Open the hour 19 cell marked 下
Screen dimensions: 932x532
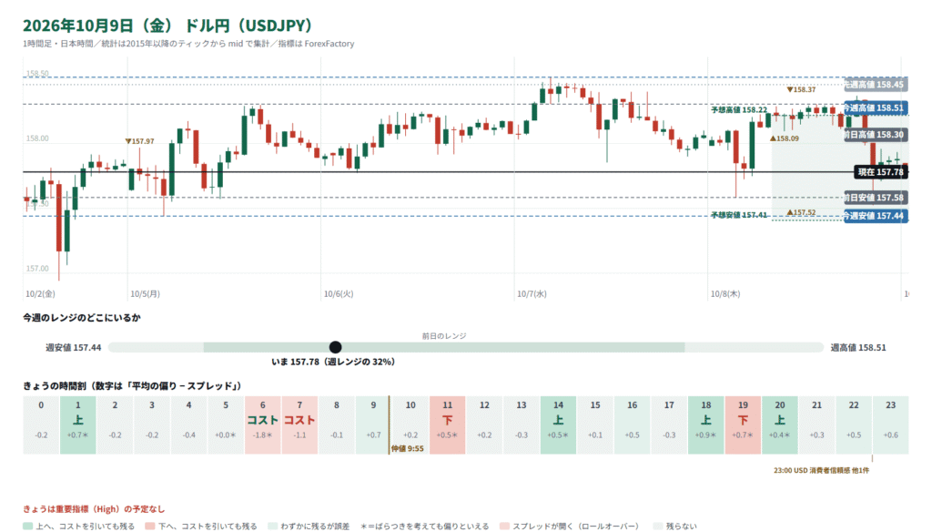point(743,425)
